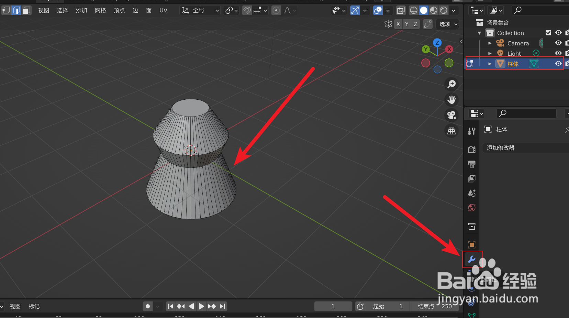Screen dimensions: 569x318
Task: Hide Camera in the viewport
Action: pyautogui.click(x=559, y=43)
